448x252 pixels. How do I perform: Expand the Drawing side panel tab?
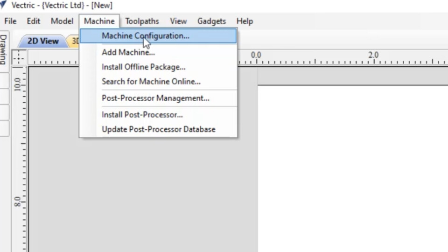[x=4, y=49]
